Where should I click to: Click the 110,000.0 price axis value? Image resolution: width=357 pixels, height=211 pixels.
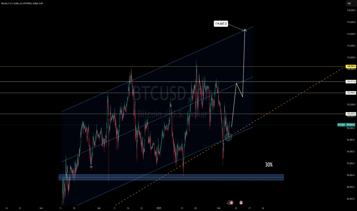[351, 58]
